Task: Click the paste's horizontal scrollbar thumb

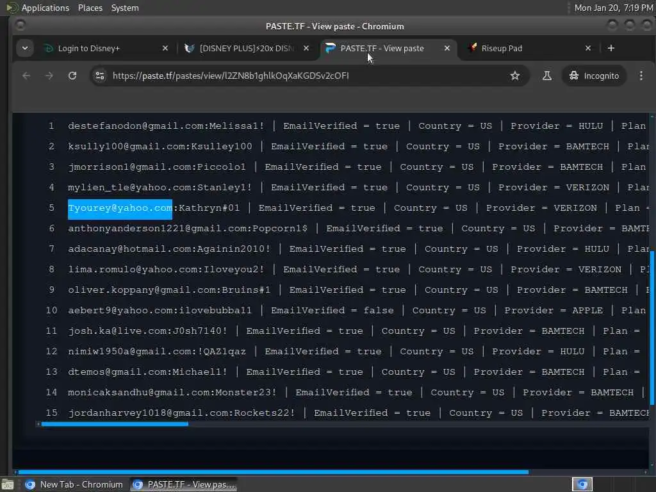Action: [115, 424]
